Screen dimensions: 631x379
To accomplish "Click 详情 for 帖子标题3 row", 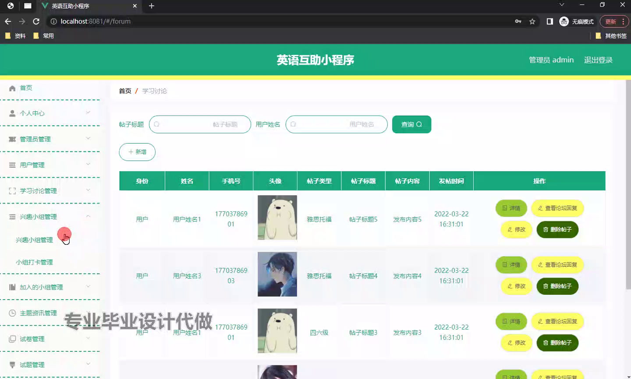I will (511, 322).
